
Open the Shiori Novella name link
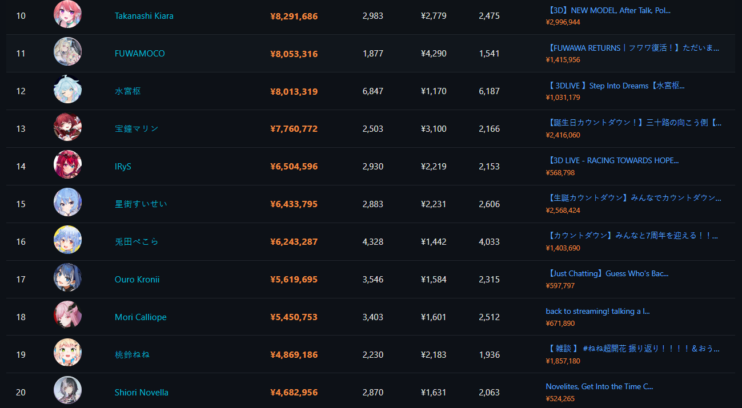[x=141, y=393]
